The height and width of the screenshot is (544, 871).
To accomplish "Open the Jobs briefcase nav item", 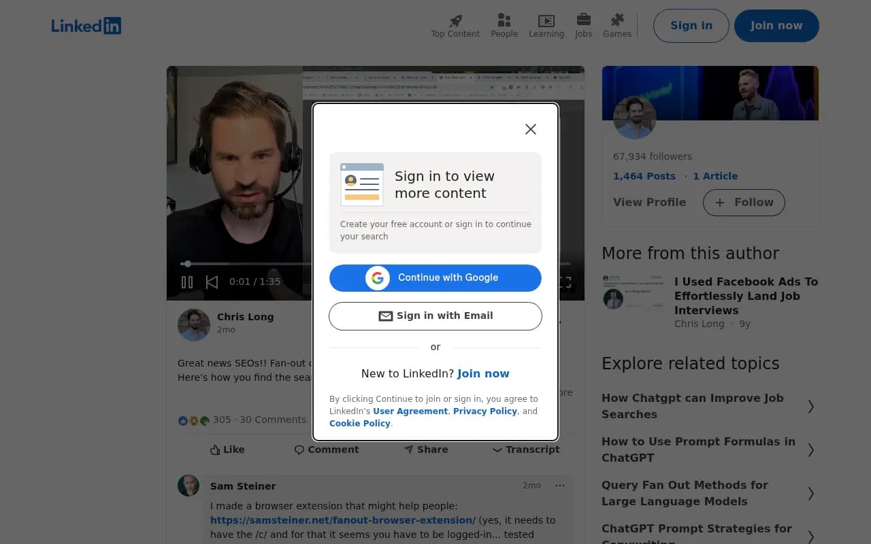I will pyautogui.click(x=583, y=26).
